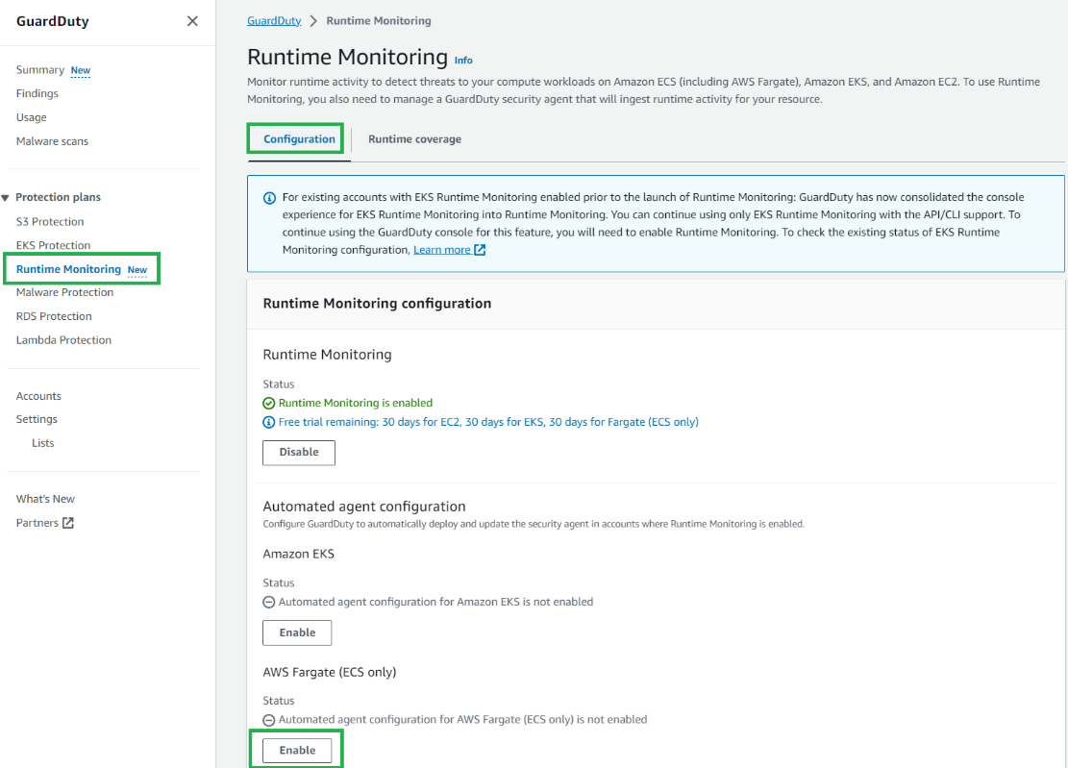Switch to the Runtime coverage tab
The height and width of the screenshot is (768, 1068).
(414, 138)
